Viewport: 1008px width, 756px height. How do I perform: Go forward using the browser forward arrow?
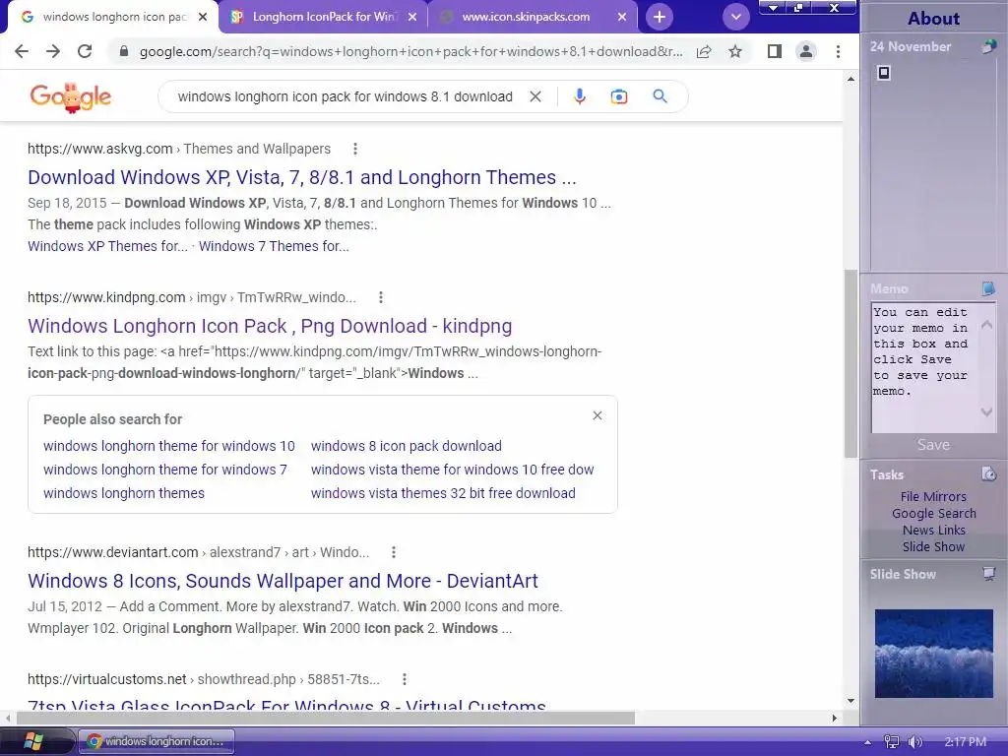click(x=53, y=51)
